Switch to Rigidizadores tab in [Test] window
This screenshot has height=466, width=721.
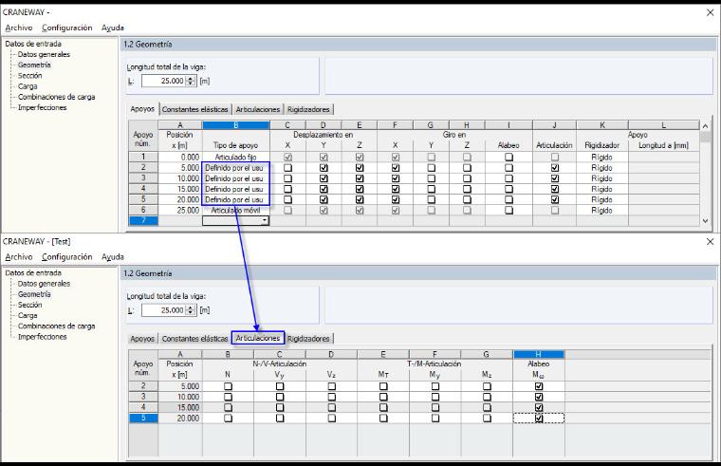pyautogui.click(x=308, y=338)
